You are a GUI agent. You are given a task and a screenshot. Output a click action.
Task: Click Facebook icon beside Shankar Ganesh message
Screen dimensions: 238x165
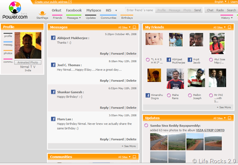[x=53, y=92]
